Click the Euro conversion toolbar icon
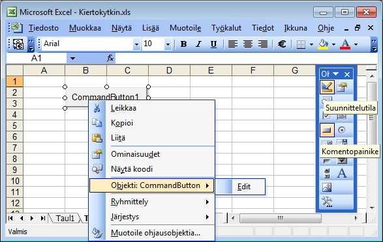This screenshot has height=242, width=383. coord(18,44)
